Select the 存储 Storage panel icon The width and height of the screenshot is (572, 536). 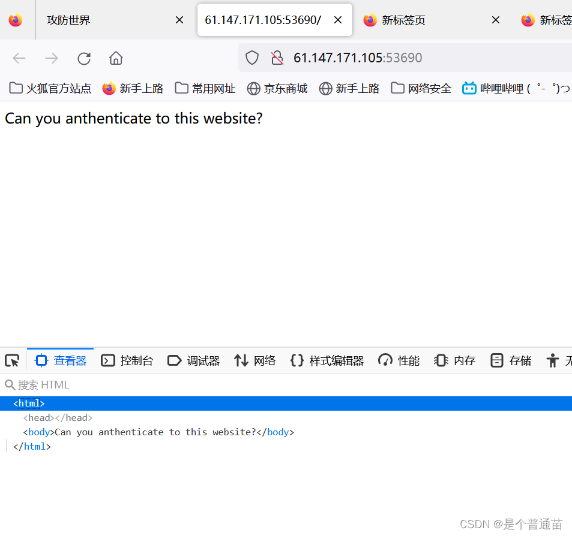click(x=496, y=360)
